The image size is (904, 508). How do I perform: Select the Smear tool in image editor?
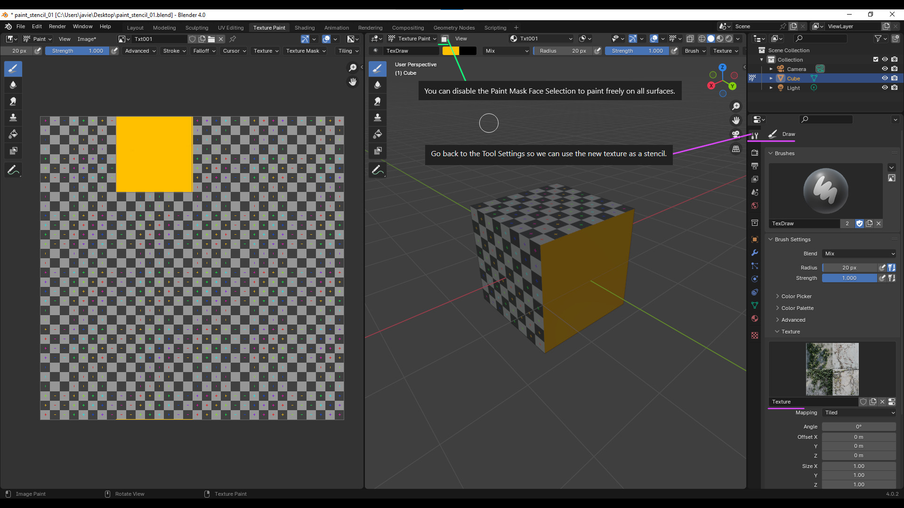coord(13,102)
